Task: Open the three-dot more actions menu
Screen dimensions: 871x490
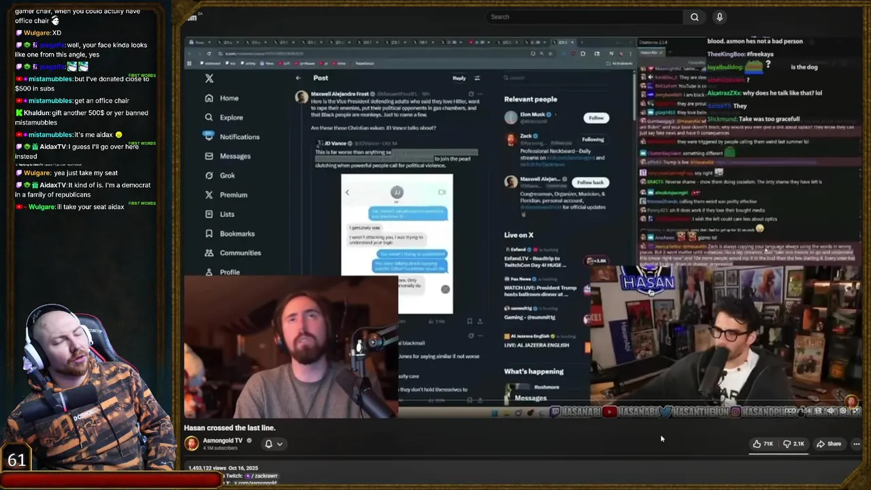Action: point(856,444)
